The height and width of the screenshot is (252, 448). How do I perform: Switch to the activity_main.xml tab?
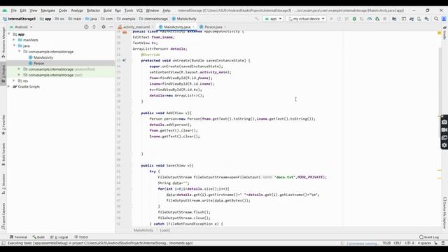(136, 27)
